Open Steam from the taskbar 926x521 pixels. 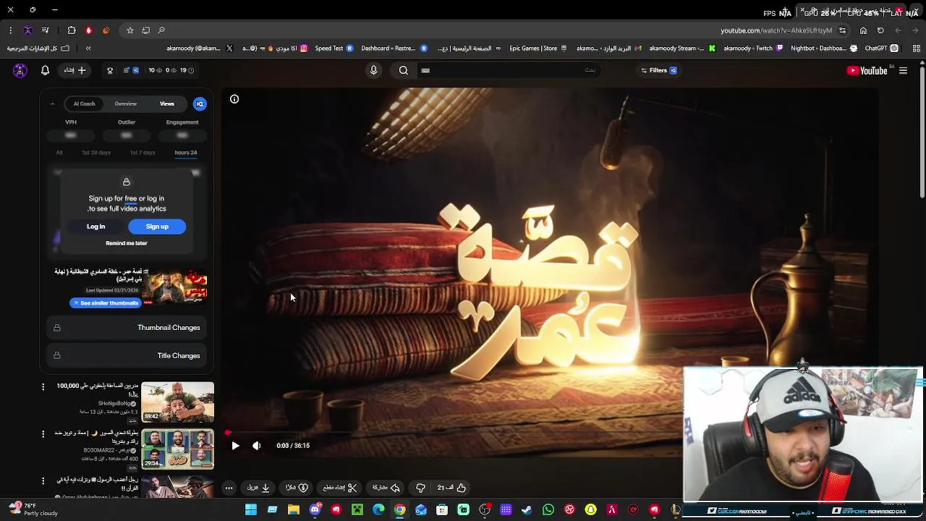[x=527, y=510]
